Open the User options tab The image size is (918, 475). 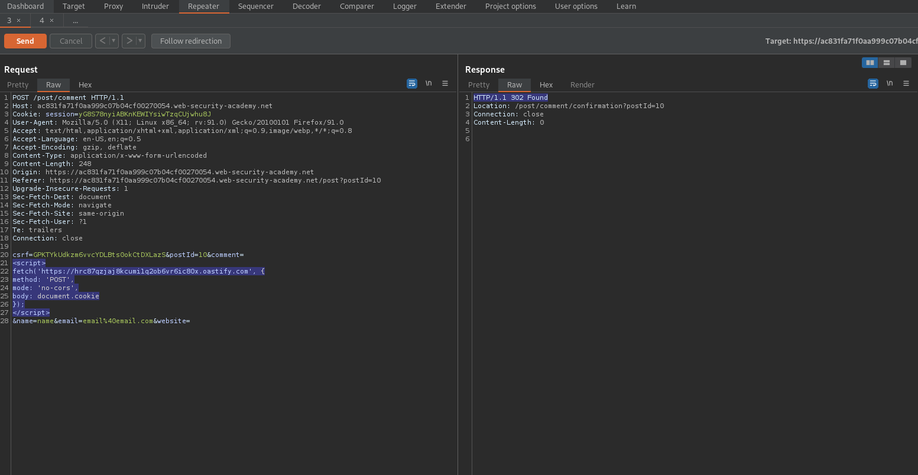pos(576,6)
